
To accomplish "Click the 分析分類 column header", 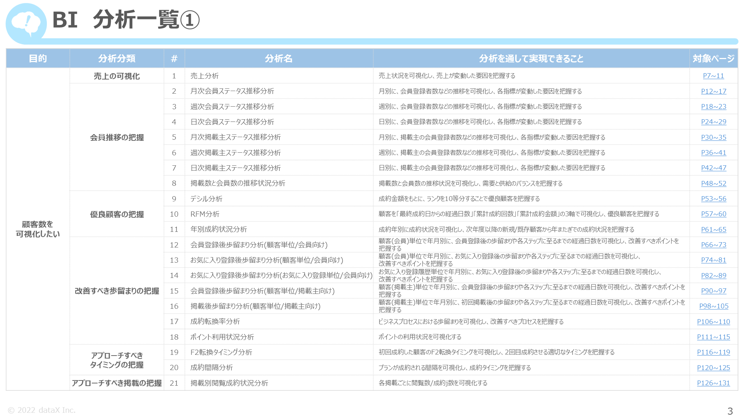I will pos(117,58).
